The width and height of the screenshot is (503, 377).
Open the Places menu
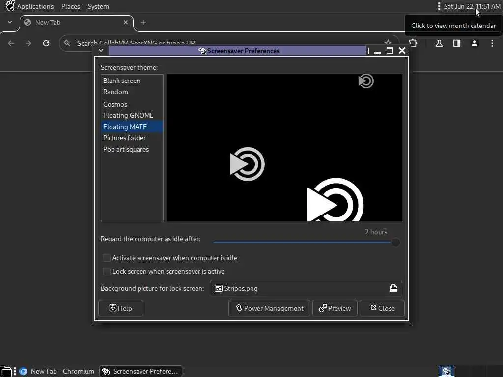pyautogui.click(x=71, y=6)
